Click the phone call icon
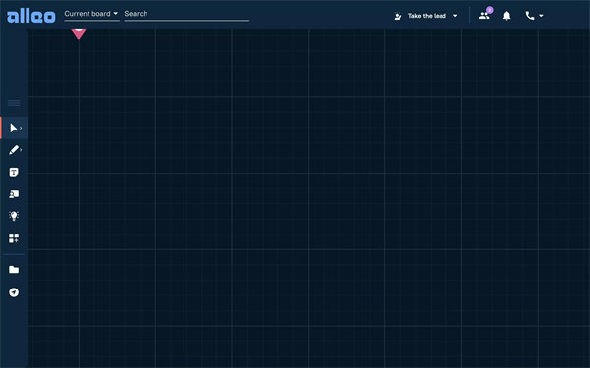This screenshot has width=590, height=368. click(x=530, y=16)
